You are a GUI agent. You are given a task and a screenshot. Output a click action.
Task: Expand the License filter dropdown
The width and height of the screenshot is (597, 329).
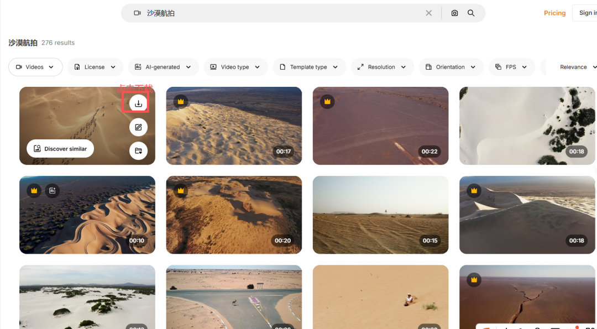(x=95, y=67)
